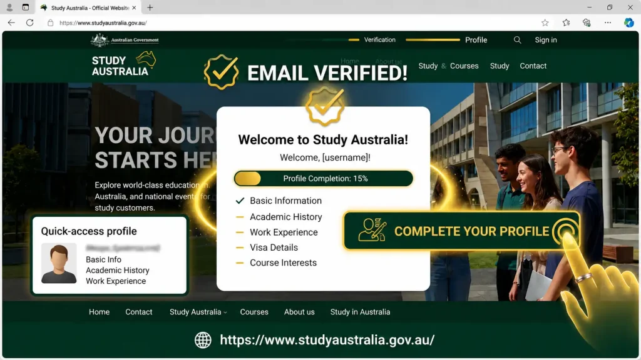The height and width of the screenshot is (360, 641).
Task: Open Courses in top navigation
Action: click(x=464, y=66)
